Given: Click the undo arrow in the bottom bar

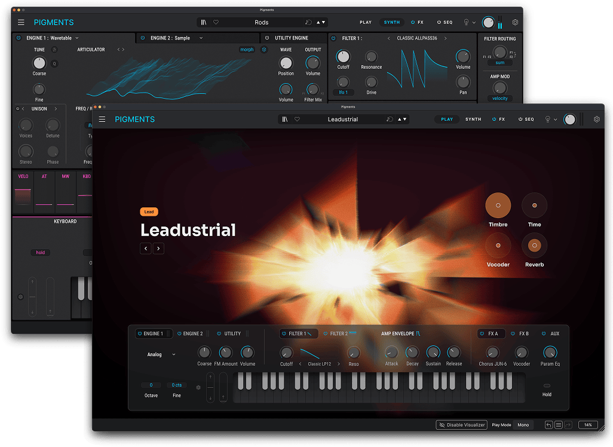Looking at the screenshot, I should coord(548,425).
